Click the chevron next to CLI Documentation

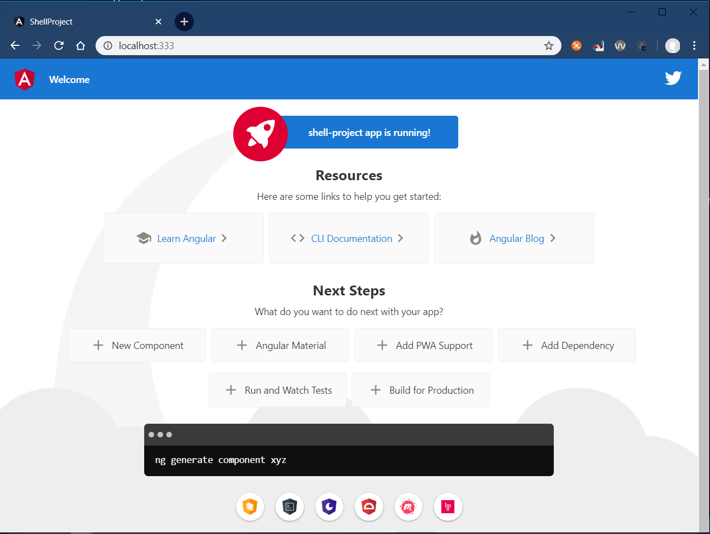(x=401, y=238)
